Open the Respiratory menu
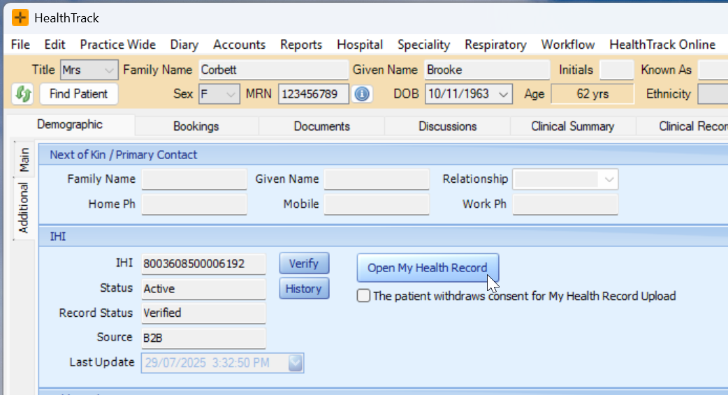This screenshot has height=395, width=728. (495, 45)
